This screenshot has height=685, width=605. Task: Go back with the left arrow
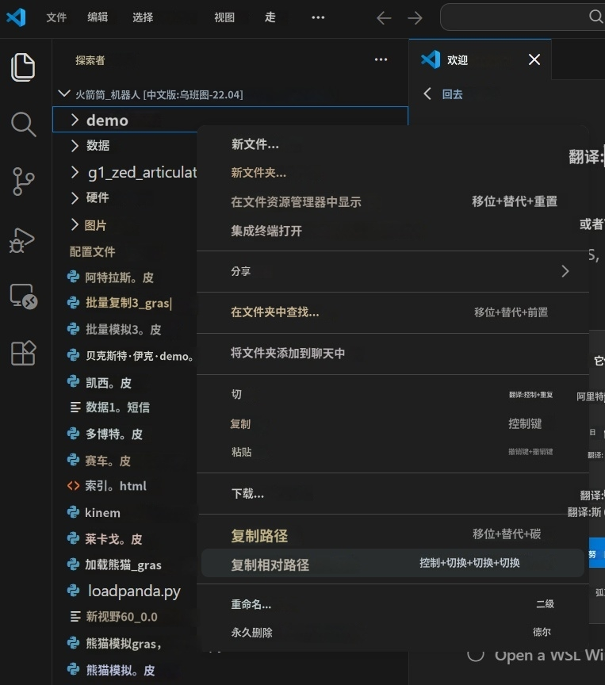tap(384, 18)
